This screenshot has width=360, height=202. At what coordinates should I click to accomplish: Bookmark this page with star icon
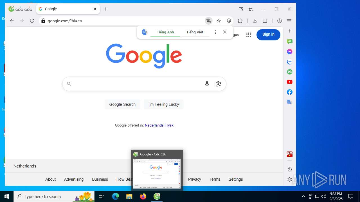[x=219, y=21]
